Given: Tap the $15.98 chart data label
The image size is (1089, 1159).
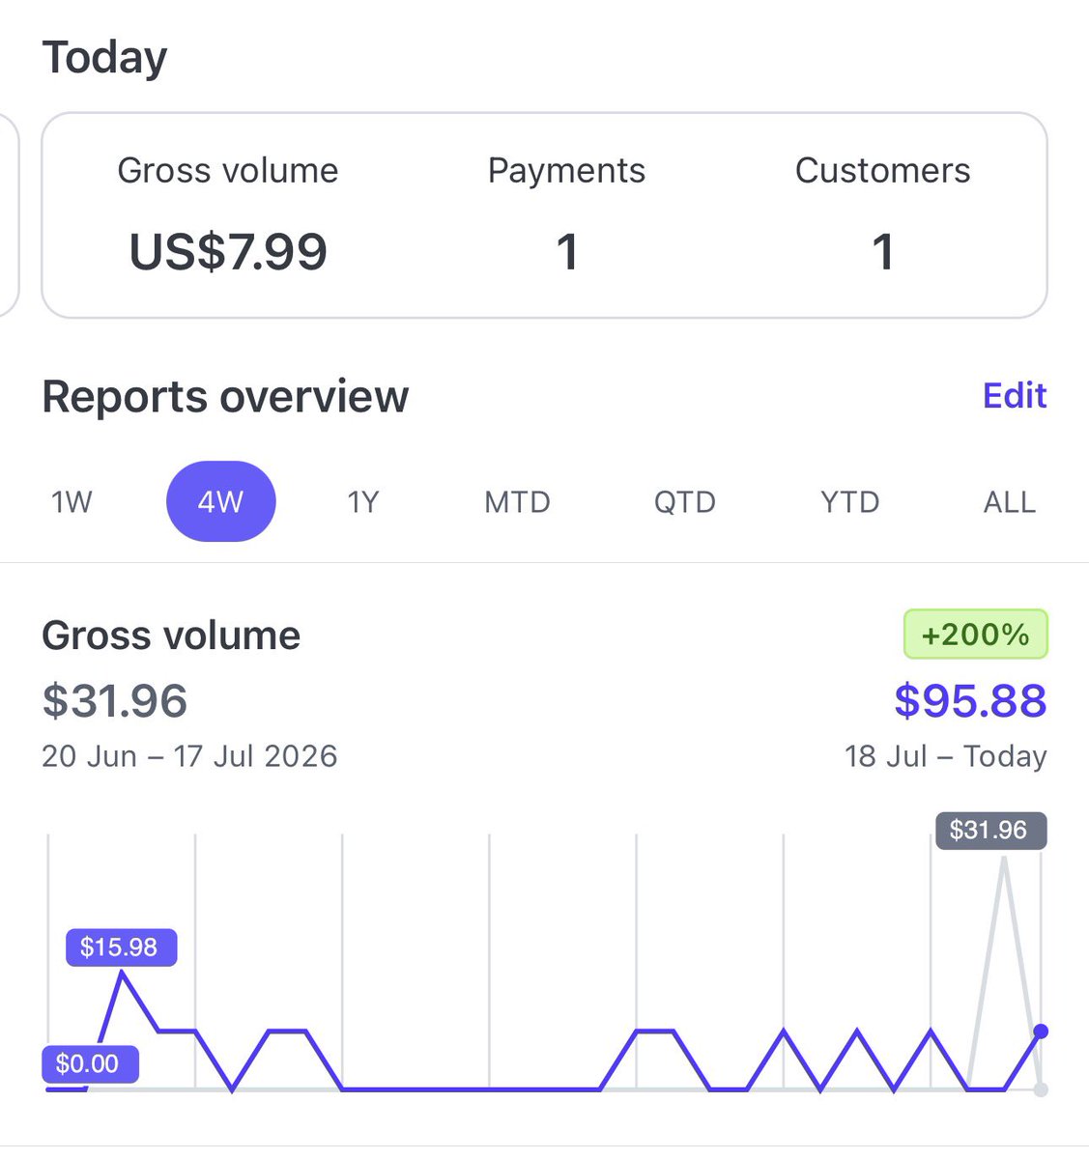Looking at the screenshot, I should (x=121, y=947).
